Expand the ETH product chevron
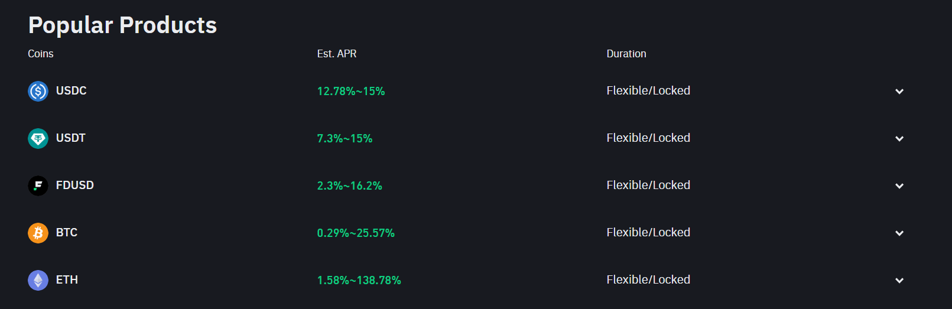The height and width of the screenshot is (309, 952). point(899,280)
